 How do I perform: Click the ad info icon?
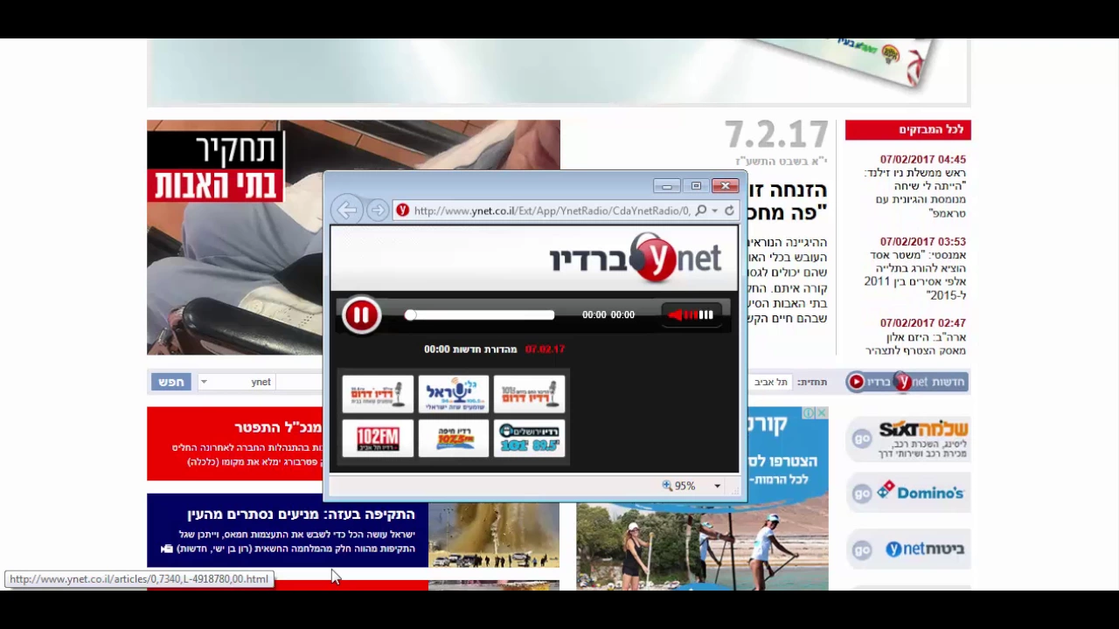tap(810, 413)
